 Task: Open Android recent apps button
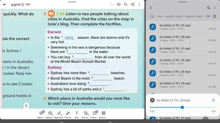(62, 122)
